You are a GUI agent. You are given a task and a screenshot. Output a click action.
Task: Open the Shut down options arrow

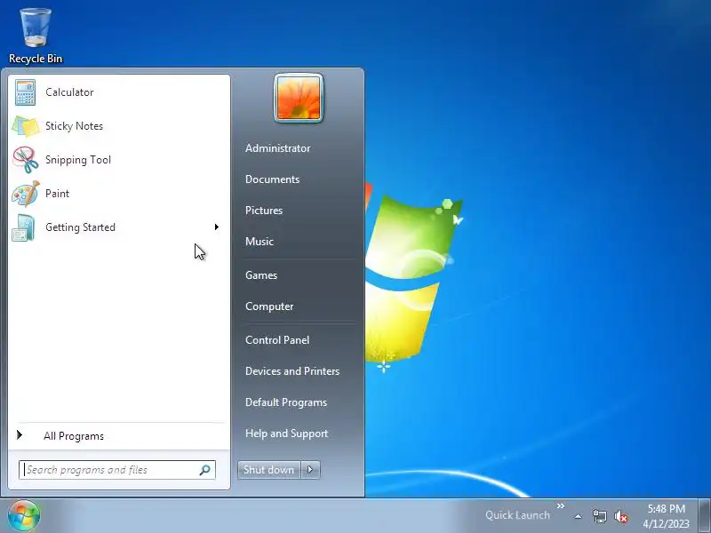pos(310,470)
